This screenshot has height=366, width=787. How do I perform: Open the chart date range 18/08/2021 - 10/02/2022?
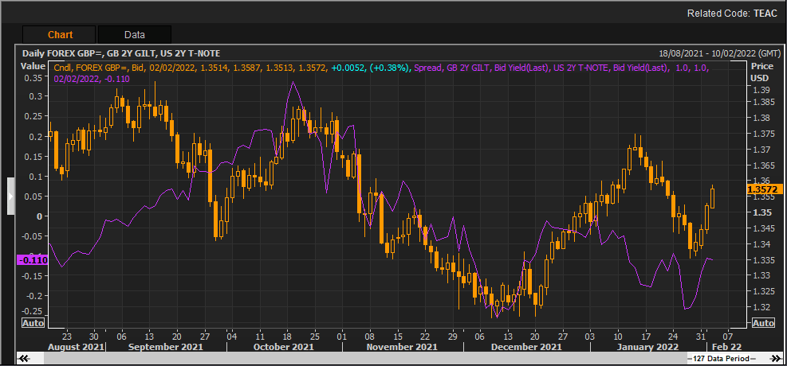click(702, 53)
